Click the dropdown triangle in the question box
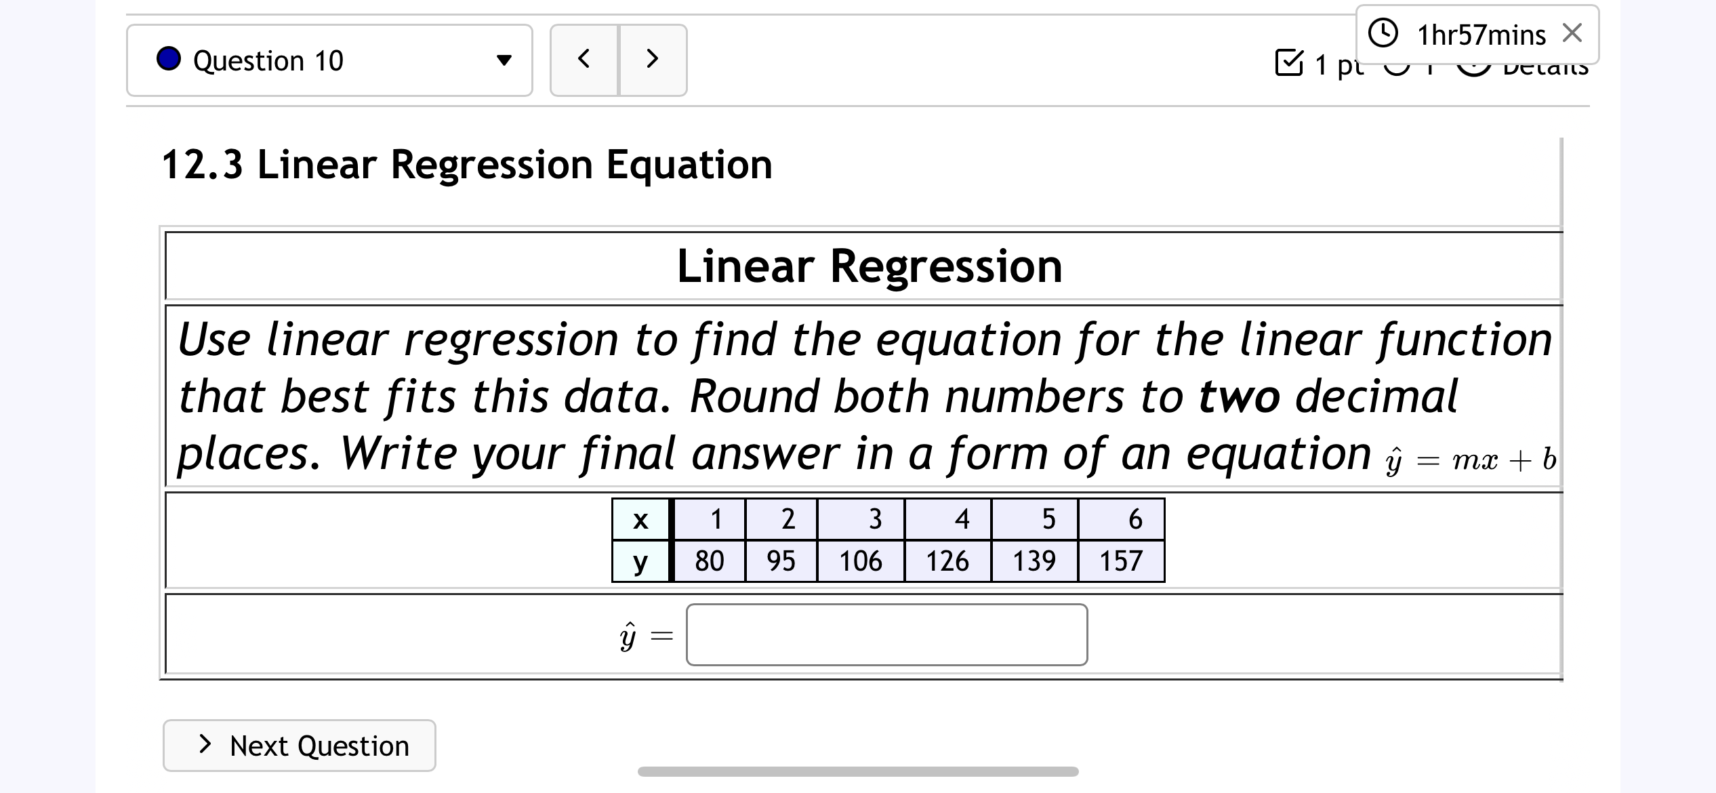Viewport: 1716px width, 793px height. 504,60
